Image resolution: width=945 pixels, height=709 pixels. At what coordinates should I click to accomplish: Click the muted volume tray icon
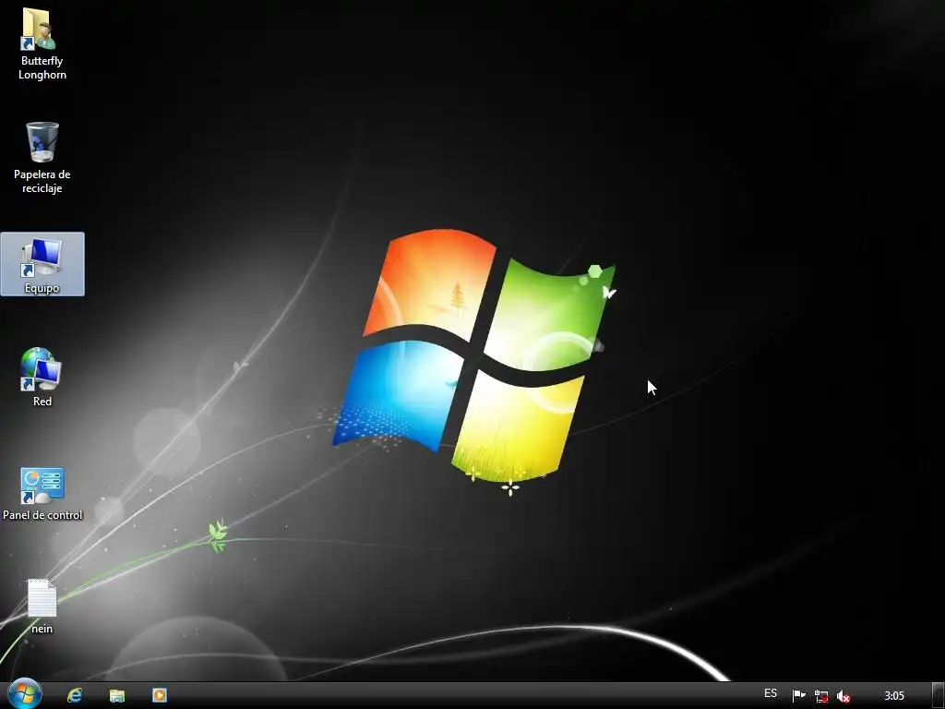[843, 696]
